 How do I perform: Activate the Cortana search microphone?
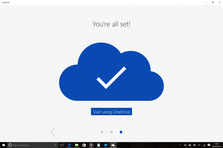coord(55,145)
